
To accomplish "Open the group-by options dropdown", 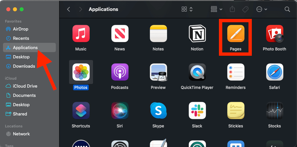I will [217, 9].
